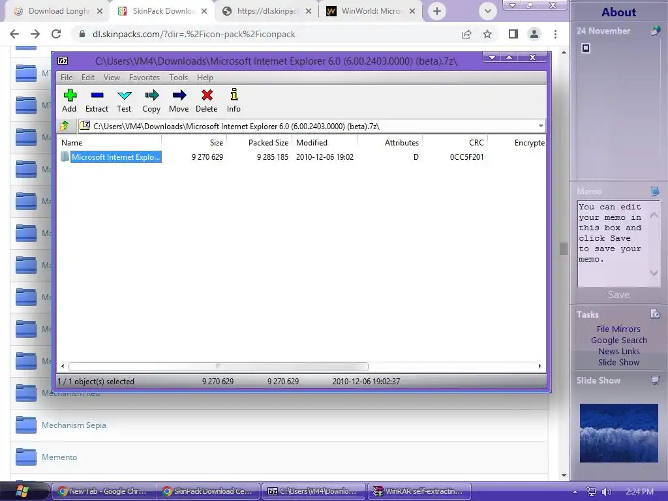Image resolution: width=668 pixels, height=501 pixels.
Task: Click the Memo panel header icon
Action: [x=655, y=191]
